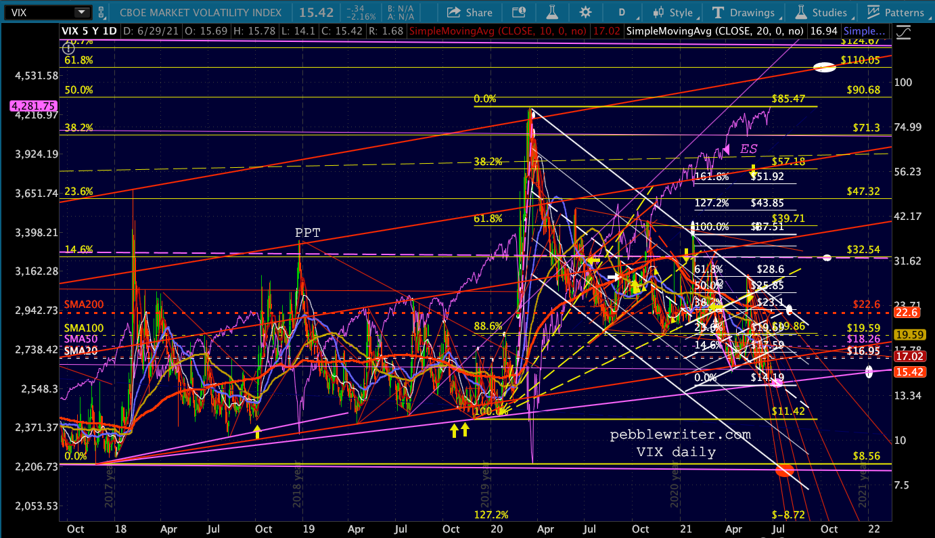Open the Style candlestick menu
This screenshot has width=935, height=538.
tap(672, 12)
